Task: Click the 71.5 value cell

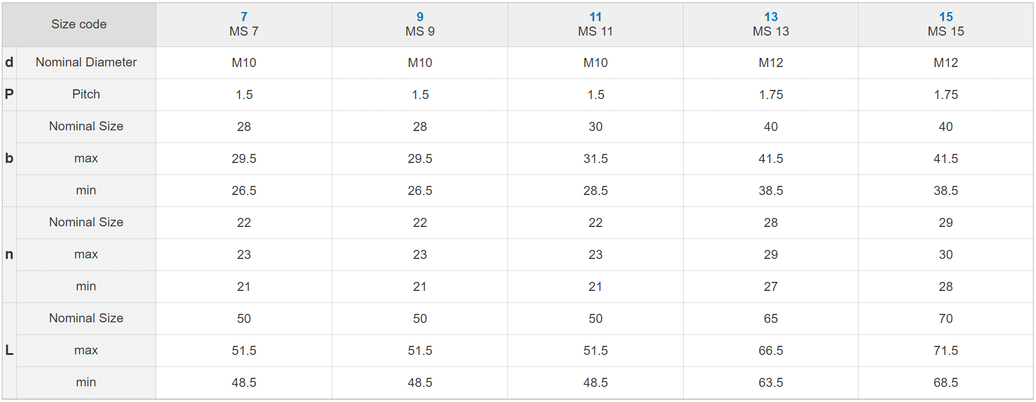Action: point(945,351)
